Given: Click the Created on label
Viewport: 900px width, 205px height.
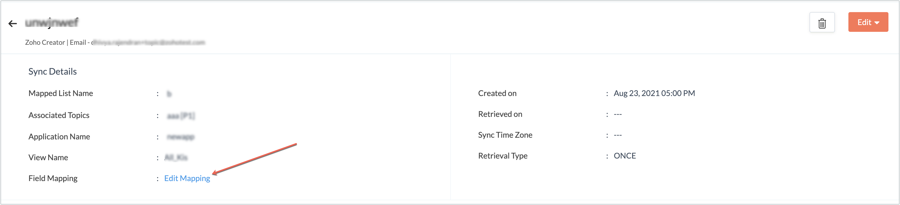Looking at the screenshot, I should tap(497, 93).
